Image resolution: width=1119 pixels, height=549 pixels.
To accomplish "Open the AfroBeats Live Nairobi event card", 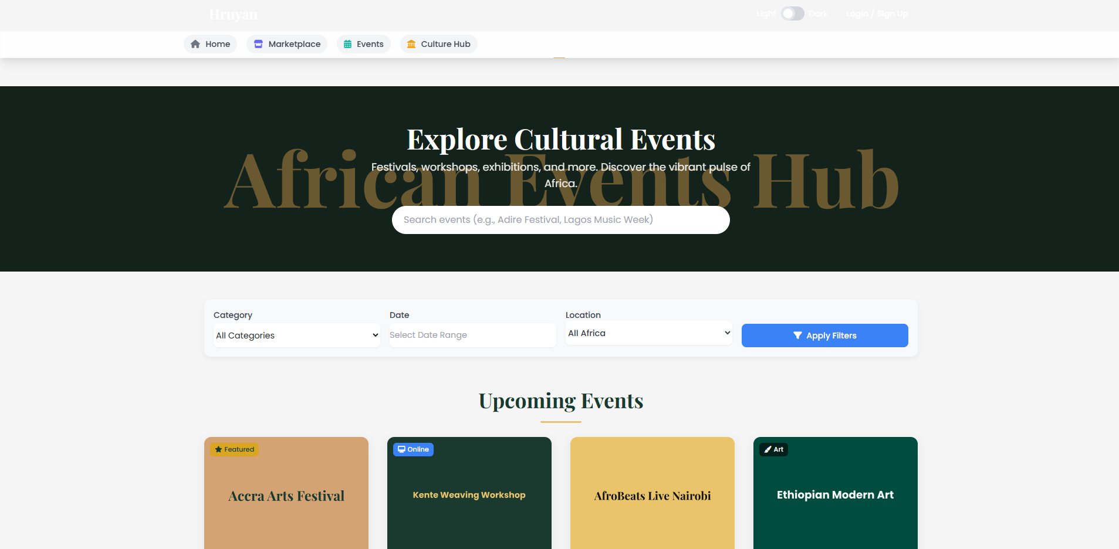I will coord(652,496).
